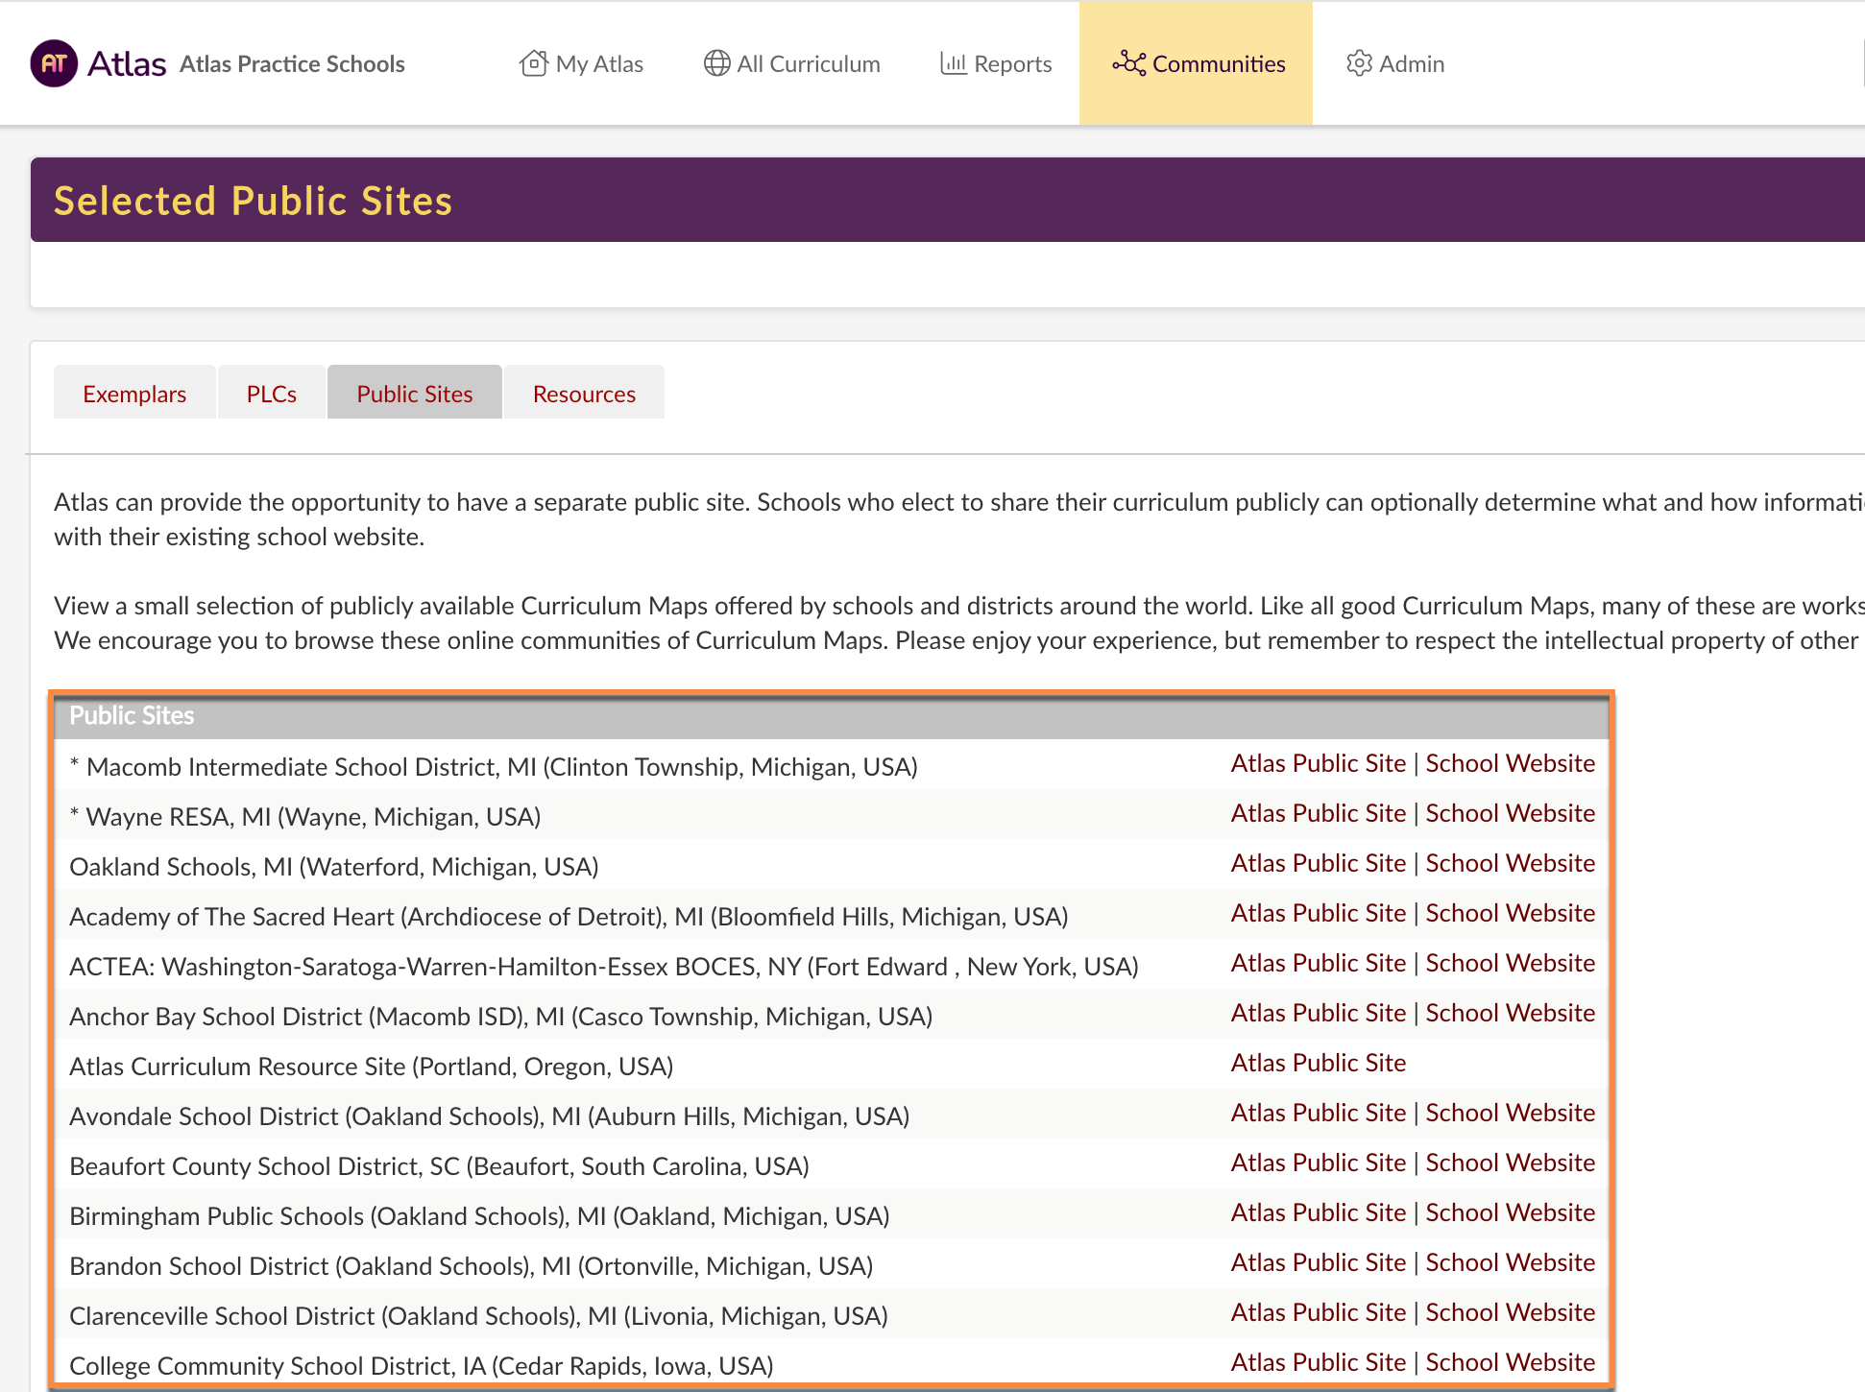This screenshot has height=1392, width=1865.
Task: Visit School Website for College Community School District
Action: [x=1510, y=1362]
